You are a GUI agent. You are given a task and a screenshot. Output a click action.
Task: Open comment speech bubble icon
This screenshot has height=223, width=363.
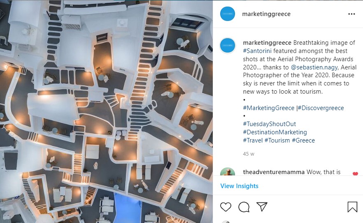(244, 207)
